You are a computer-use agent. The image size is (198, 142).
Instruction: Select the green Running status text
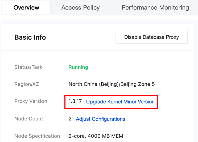(x=78, y=67)
